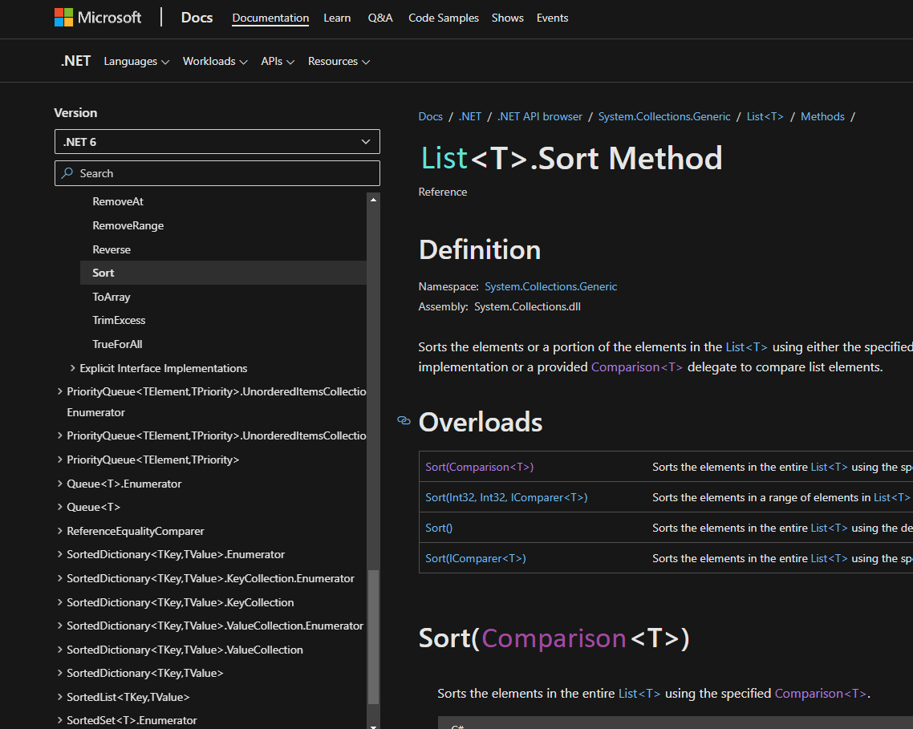Image resolution: width=913 pixels, height=729 pixels.
Task: Switch to the Documentation menu item
Action: click(x=270, y=18)
